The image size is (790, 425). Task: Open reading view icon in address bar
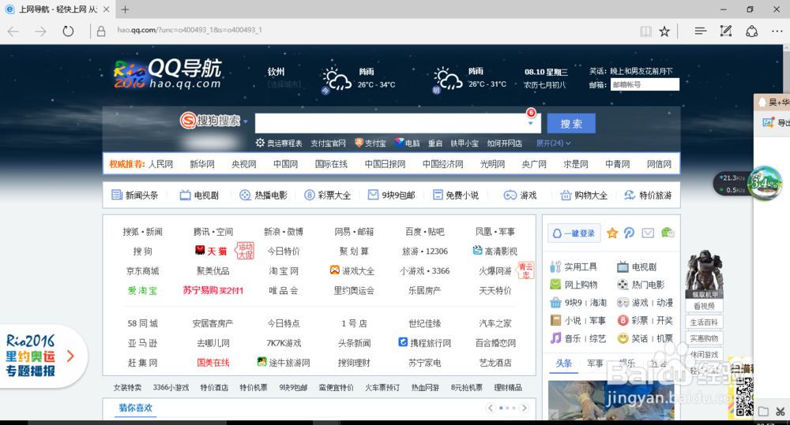(x=646, y=32)
